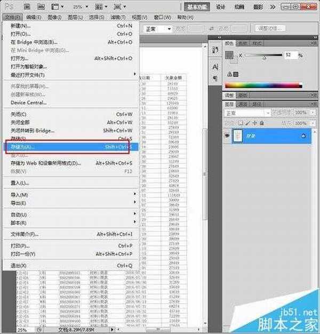
Task: Open the Paragraph panel icon (¶)
Action: tap(215, 78)
